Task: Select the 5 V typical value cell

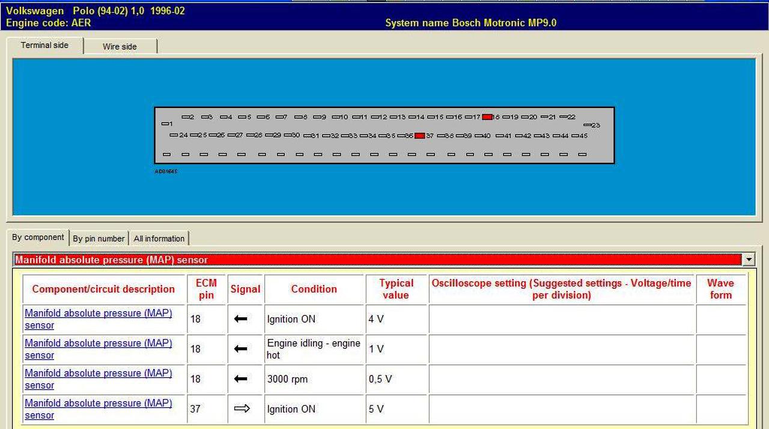Action: 397,409
